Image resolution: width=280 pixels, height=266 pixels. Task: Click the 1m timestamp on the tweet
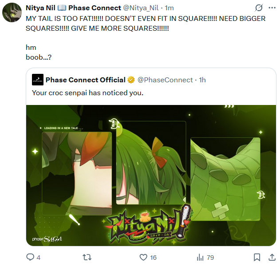coord(169,8)
